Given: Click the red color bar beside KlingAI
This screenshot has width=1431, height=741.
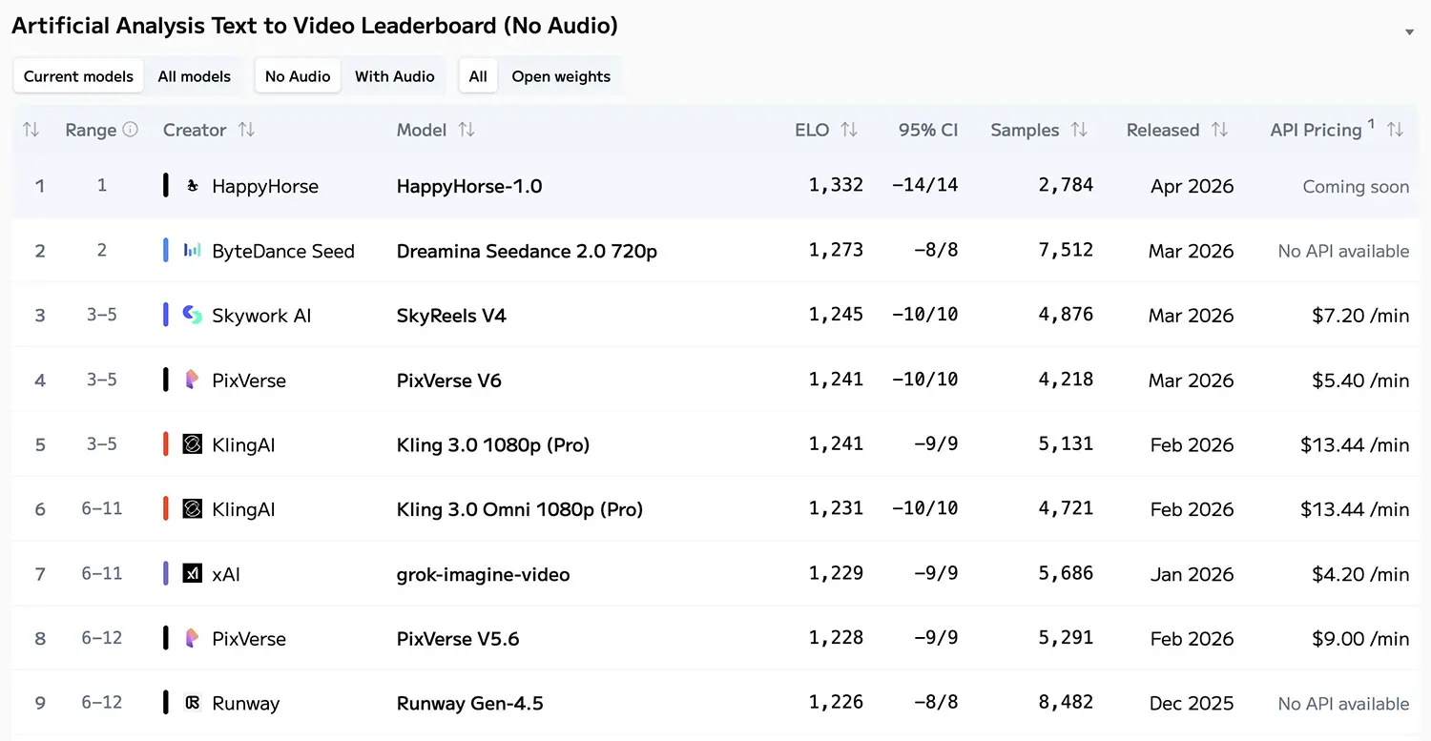Looking at the screenshot, I should click(x=166, y=444).
